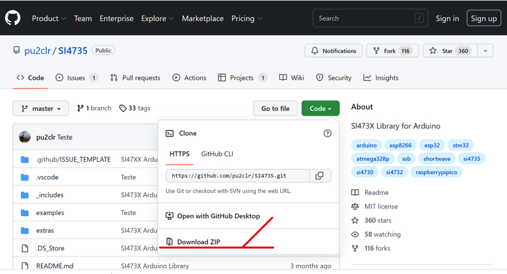Click the stm32 topic tag
The width and height of the screenshot is (507, 274).
click(x=460, y=145)
